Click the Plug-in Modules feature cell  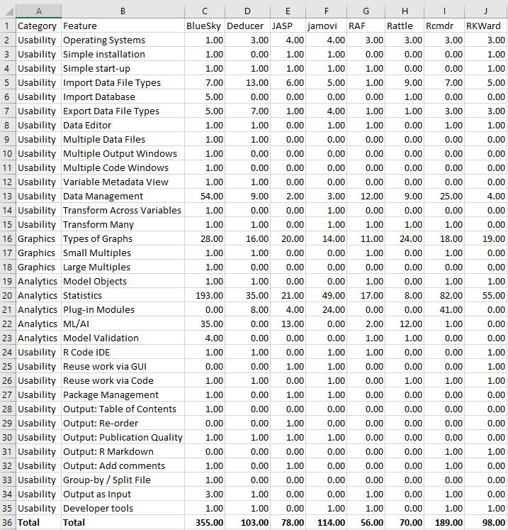(123, 310)
